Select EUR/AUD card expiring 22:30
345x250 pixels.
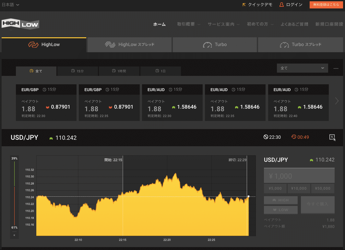coord(172,102)
